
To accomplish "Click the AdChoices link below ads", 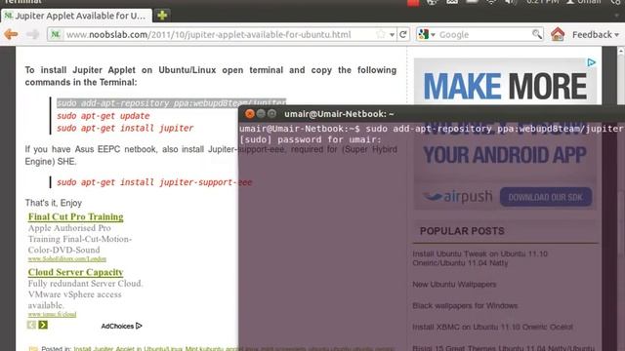I will coord(121,326).
